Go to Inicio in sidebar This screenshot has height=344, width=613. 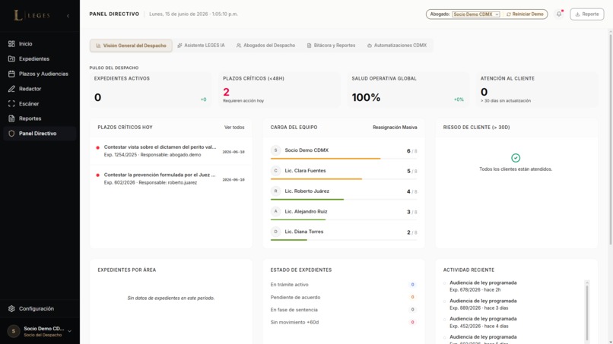click(40, 44)
